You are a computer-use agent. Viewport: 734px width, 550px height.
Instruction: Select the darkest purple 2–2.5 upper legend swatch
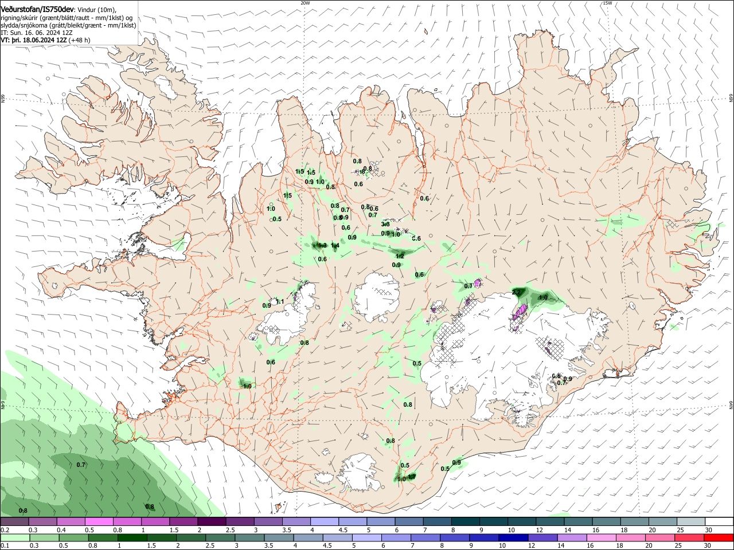pos(212,521)
